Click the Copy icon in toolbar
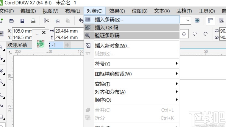Viewport: 226px width, 127px height. click(x=57, y=21)
